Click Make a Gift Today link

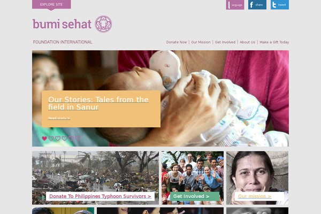(x=274, y=42)
